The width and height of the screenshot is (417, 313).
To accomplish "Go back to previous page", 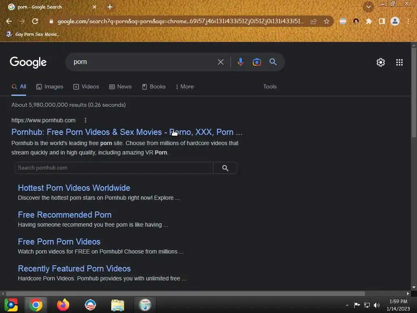I will pos(9,21).
